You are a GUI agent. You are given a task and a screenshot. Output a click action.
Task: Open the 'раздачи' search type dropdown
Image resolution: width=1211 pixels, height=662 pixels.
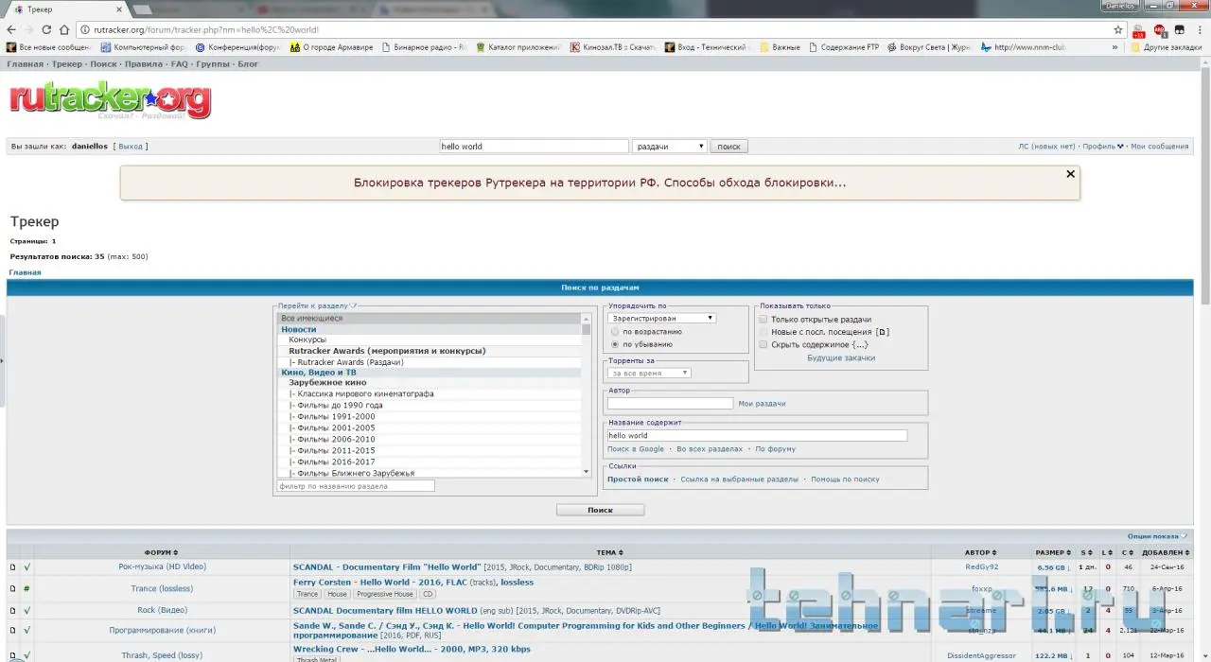pos(670,147)
